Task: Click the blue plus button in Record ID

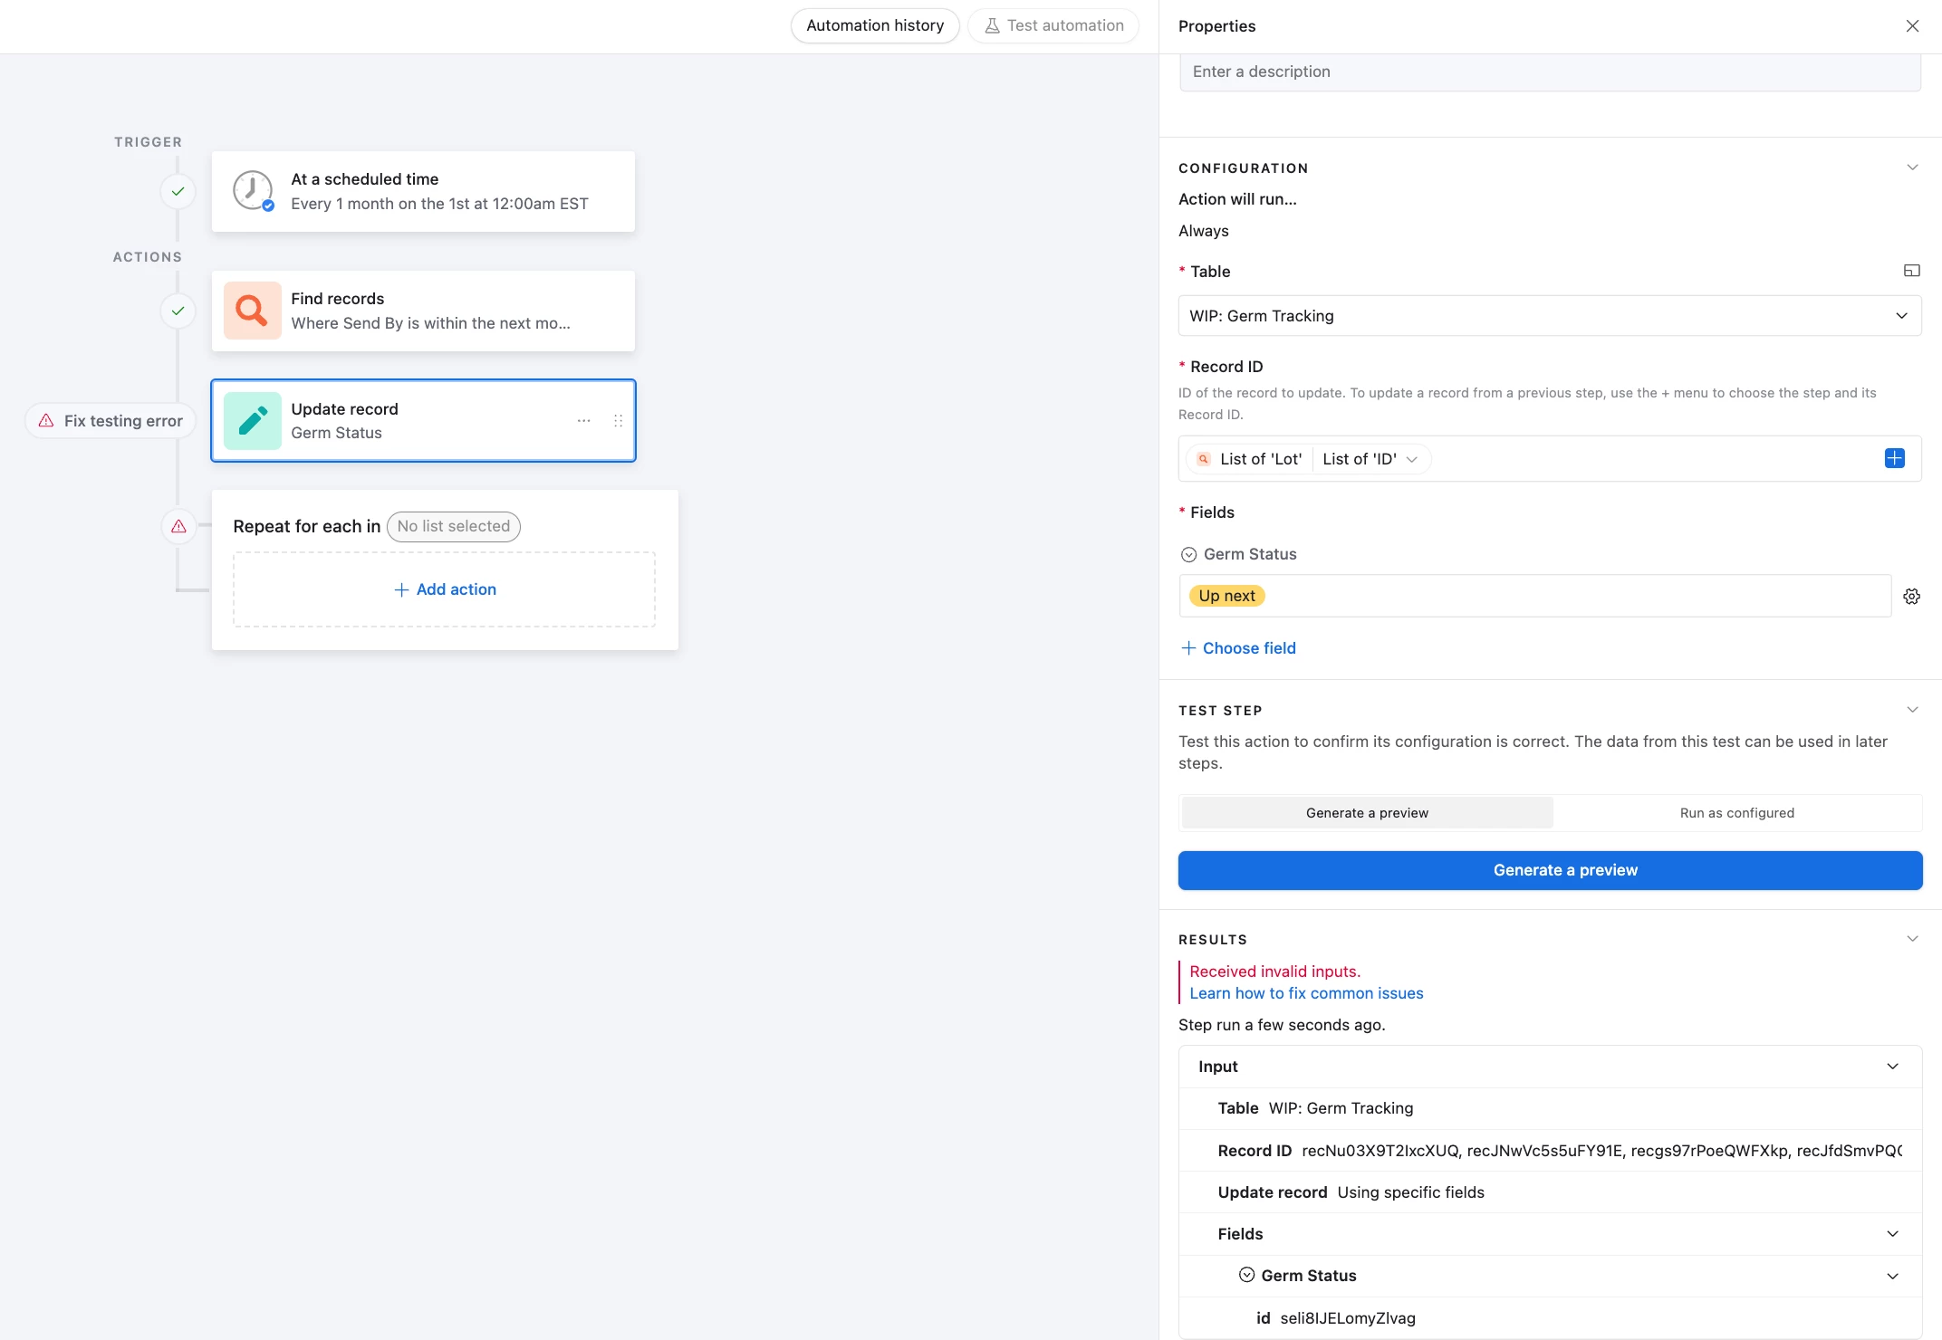Action: point(1894,459)
